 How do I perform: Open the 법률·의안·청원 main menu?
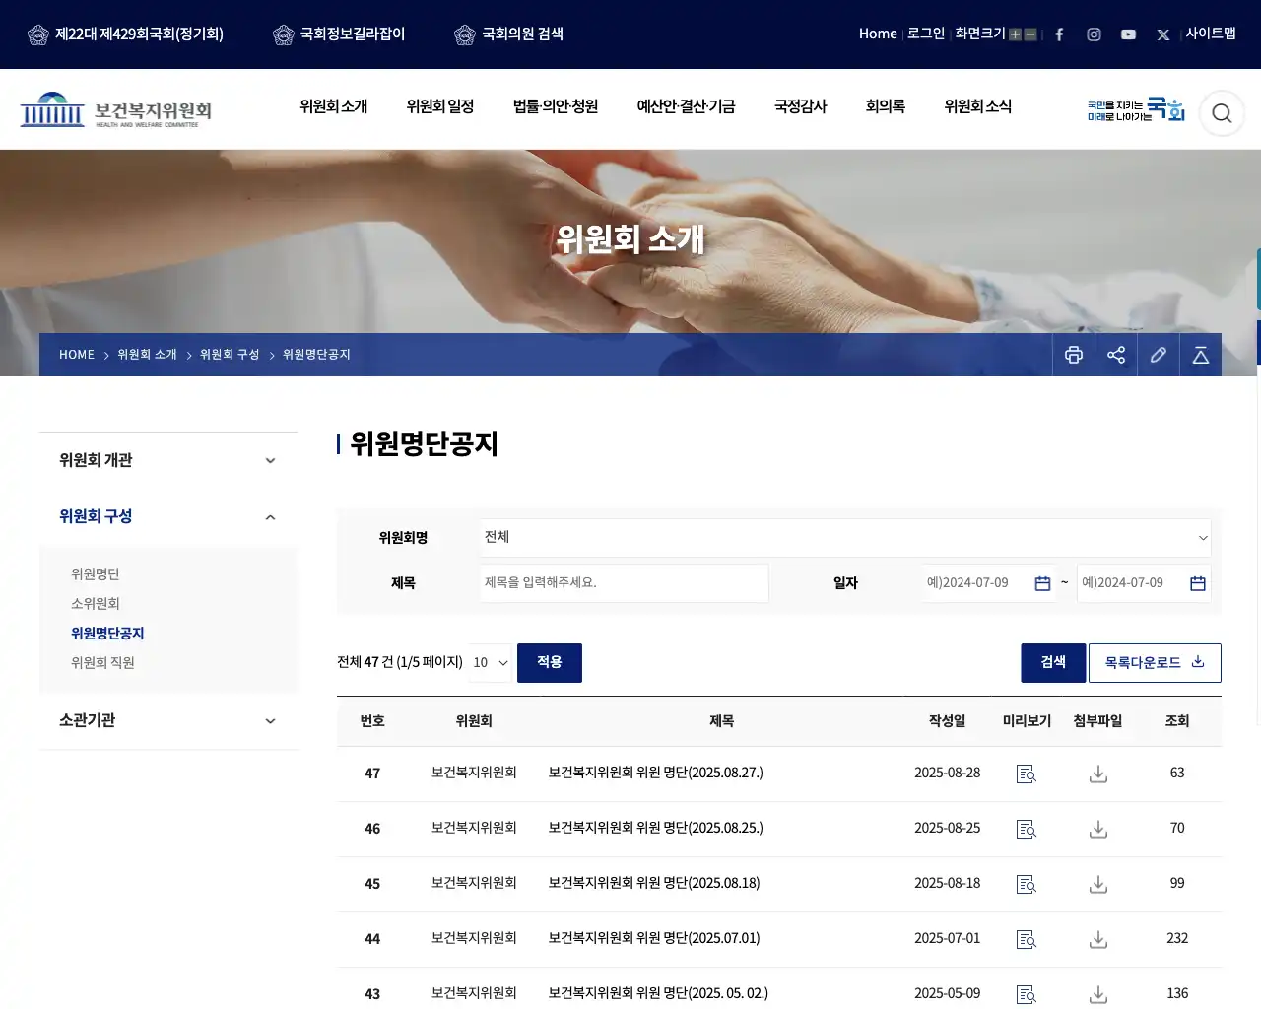(x=556, y=106)
